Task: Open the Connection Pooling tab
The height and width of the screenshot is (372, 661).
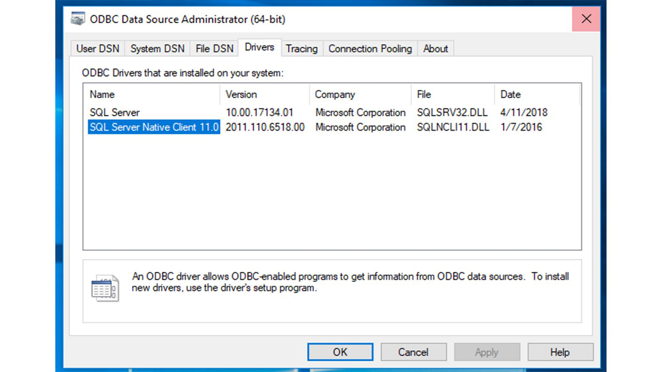Action: 370,49
